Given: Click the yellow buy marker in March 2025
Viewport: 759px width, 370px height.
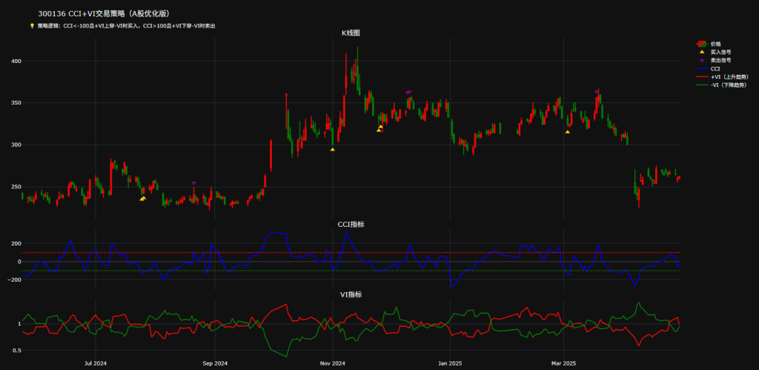Looking at the screenshot, I should 567,132.
